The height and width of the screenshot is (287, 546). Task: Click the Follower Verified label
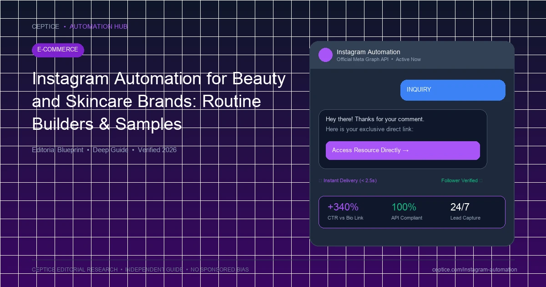(x=460, y=181)
